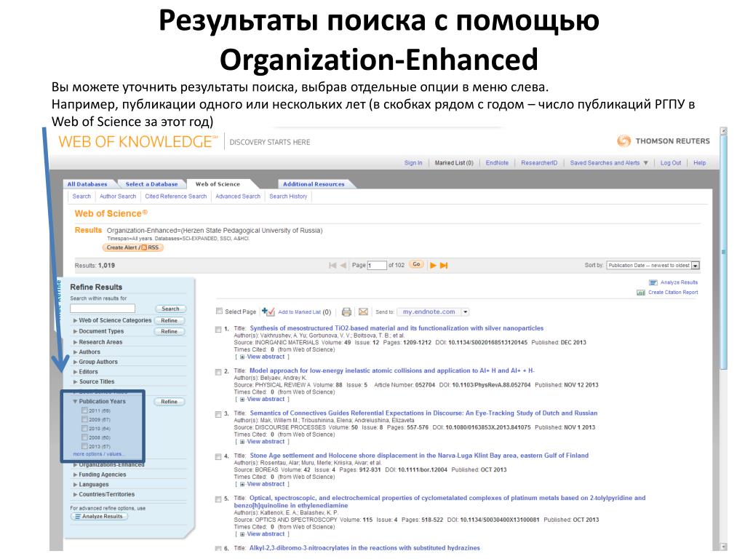Click the RSS feed icon in Create Alert

(x=144, y=247)
